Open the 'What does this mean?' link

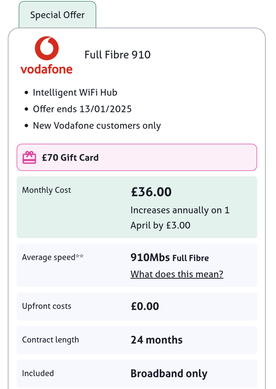point(177,274)
